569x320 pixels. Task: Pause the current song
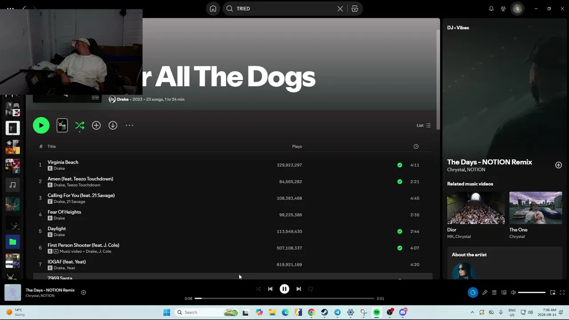[x=284, y=289]
